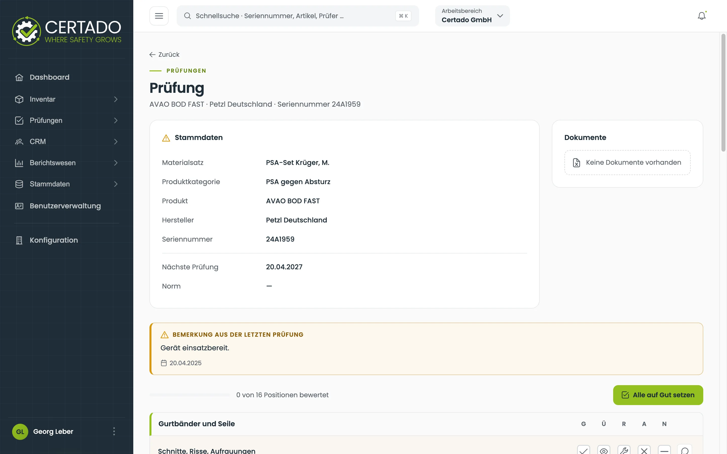727x454 pixels.
Task: Click the CRM people icon
Action: tap(19, 142)
